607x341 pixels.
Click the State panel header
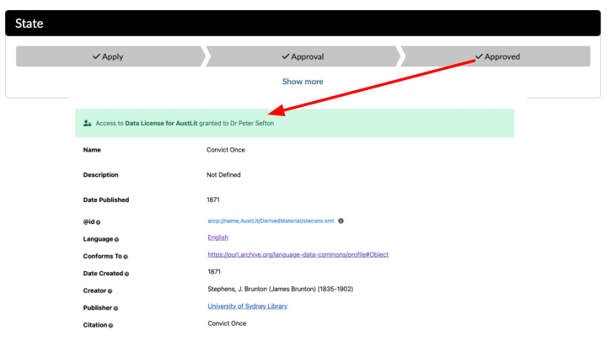click(x=303, y=24)
